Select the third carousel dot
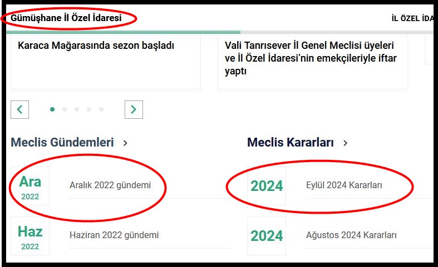This screenshot has height=267, width=438. (x=77, y=109)
